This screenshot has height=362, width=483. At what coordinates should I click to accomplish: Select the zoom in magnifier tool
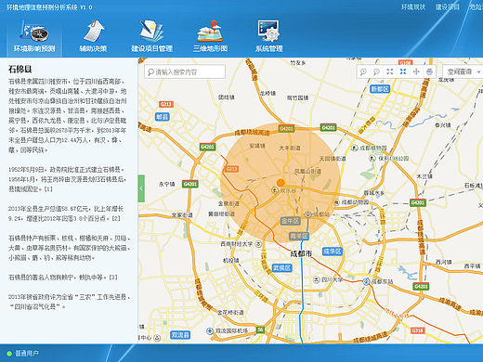coord(363,71)
